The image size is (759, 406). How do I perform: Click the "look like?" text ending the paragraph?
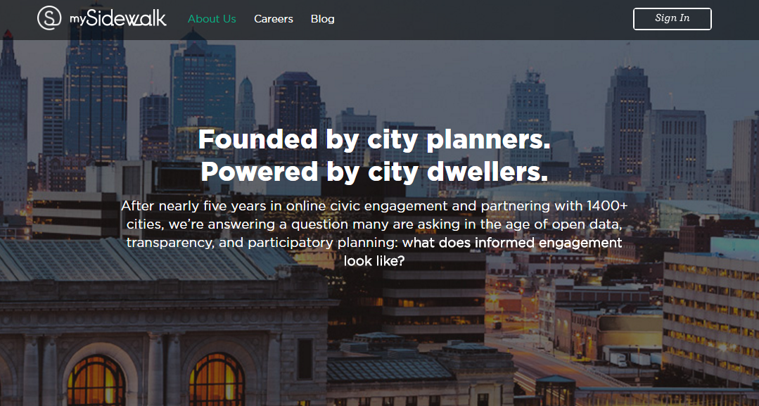point(374,261)
